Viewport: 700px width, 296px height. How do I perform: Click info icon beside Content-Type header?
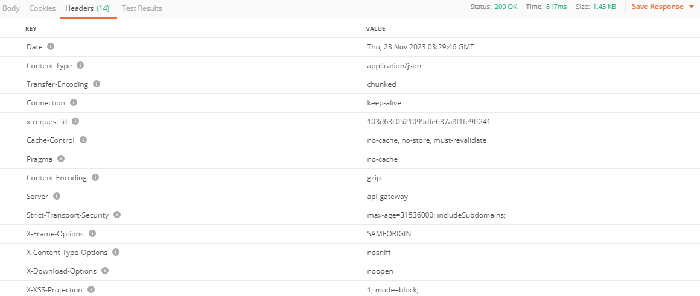tap(80, 65)
